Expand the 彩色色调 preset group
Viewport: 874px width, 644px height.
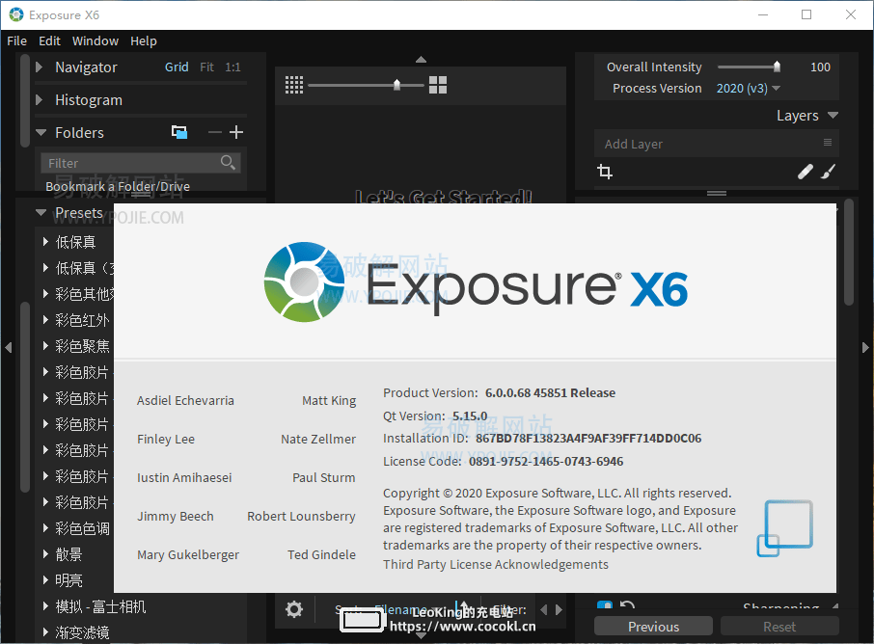click(x=46, y=528)
